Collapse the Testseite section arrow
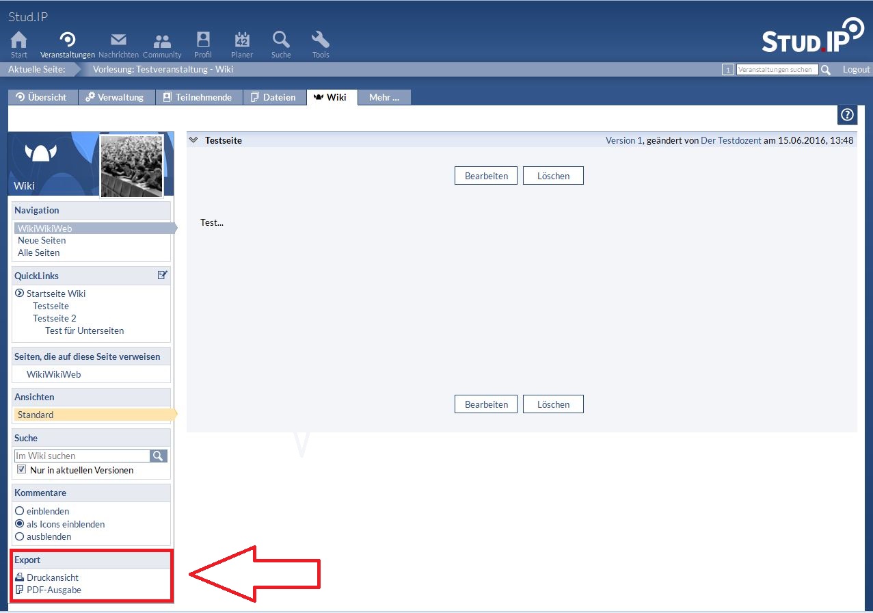 coord(193,140)
